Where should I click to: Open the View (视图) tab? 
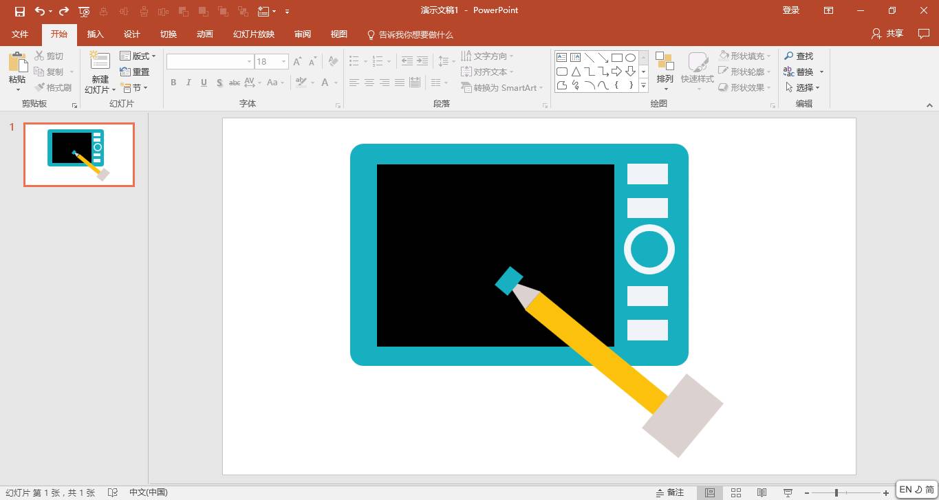(x=338, y=34)
